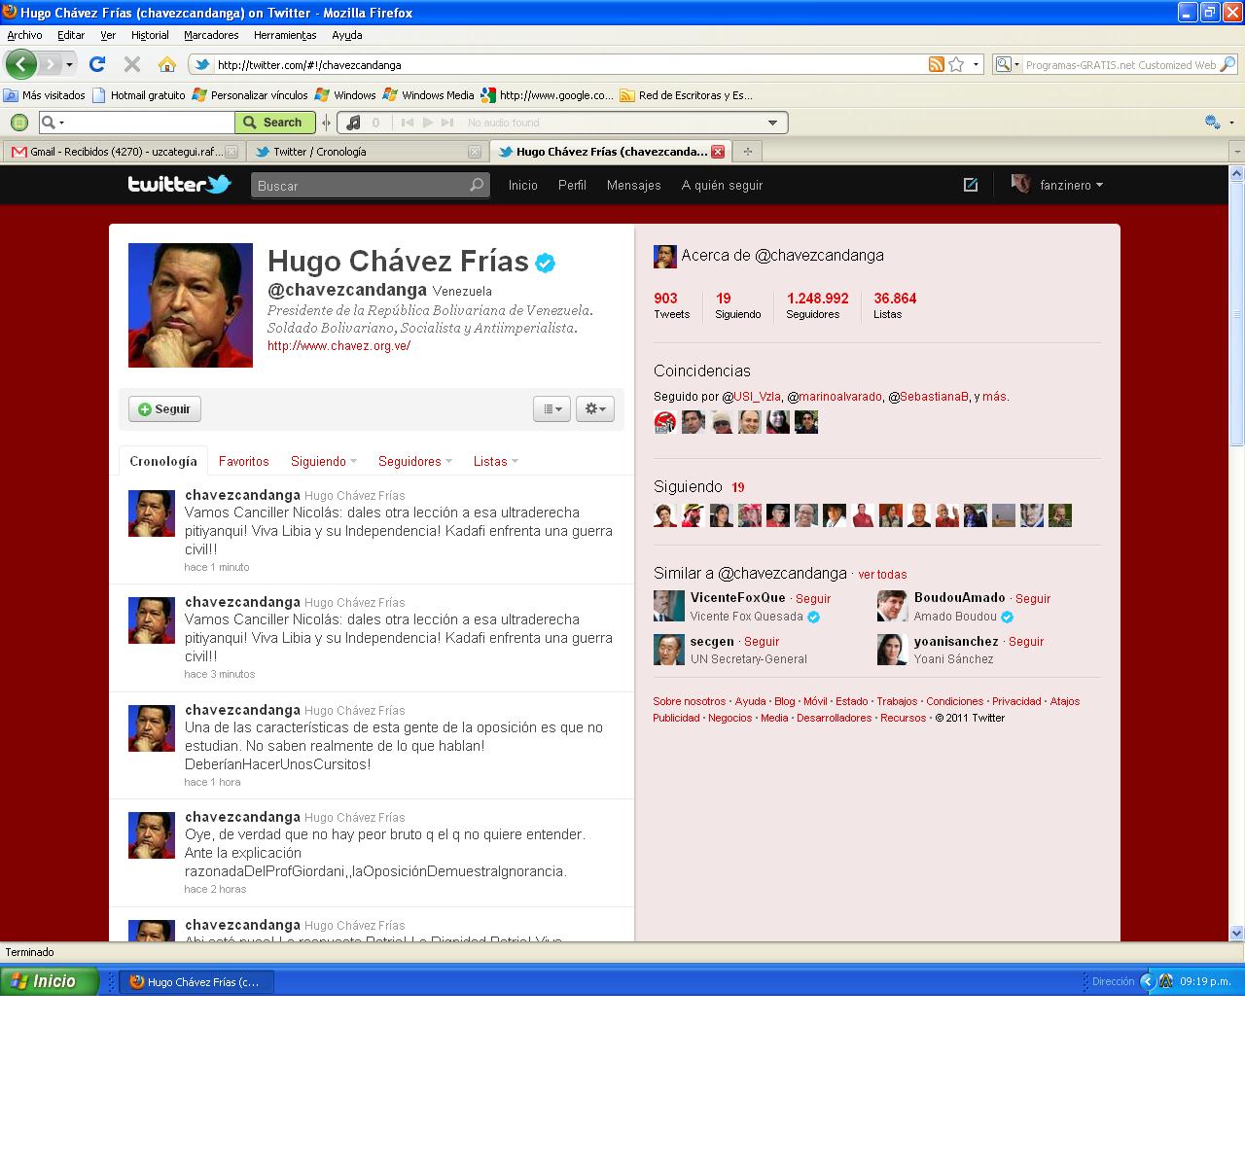The image size is (1245, 1167).
Task: Skip to previous track in audio toolbar
Action: (x=408, y=123)
